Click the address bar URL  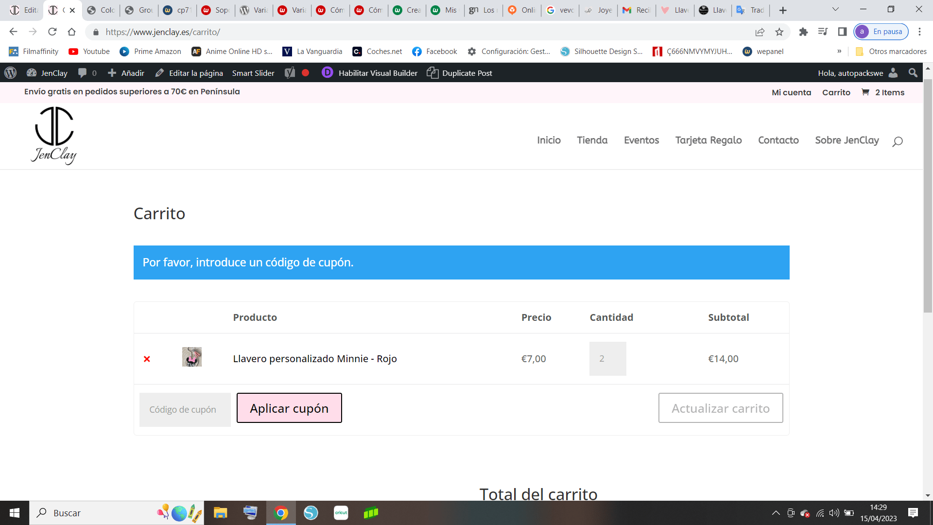coord(163,32)
